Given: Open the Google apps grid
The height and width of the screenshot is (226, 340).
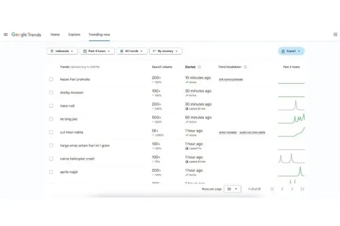Looking at the screenshot, I should pos(335,34).
